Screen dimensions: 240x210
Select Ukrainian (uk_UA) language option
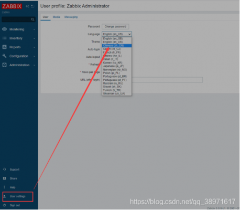[x=117, y=93]
